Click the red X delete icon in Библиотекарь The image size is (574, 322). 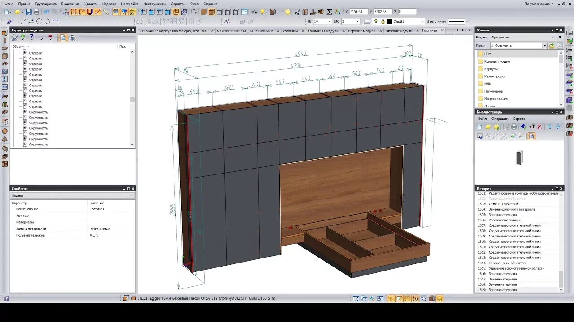click(539, 127)
